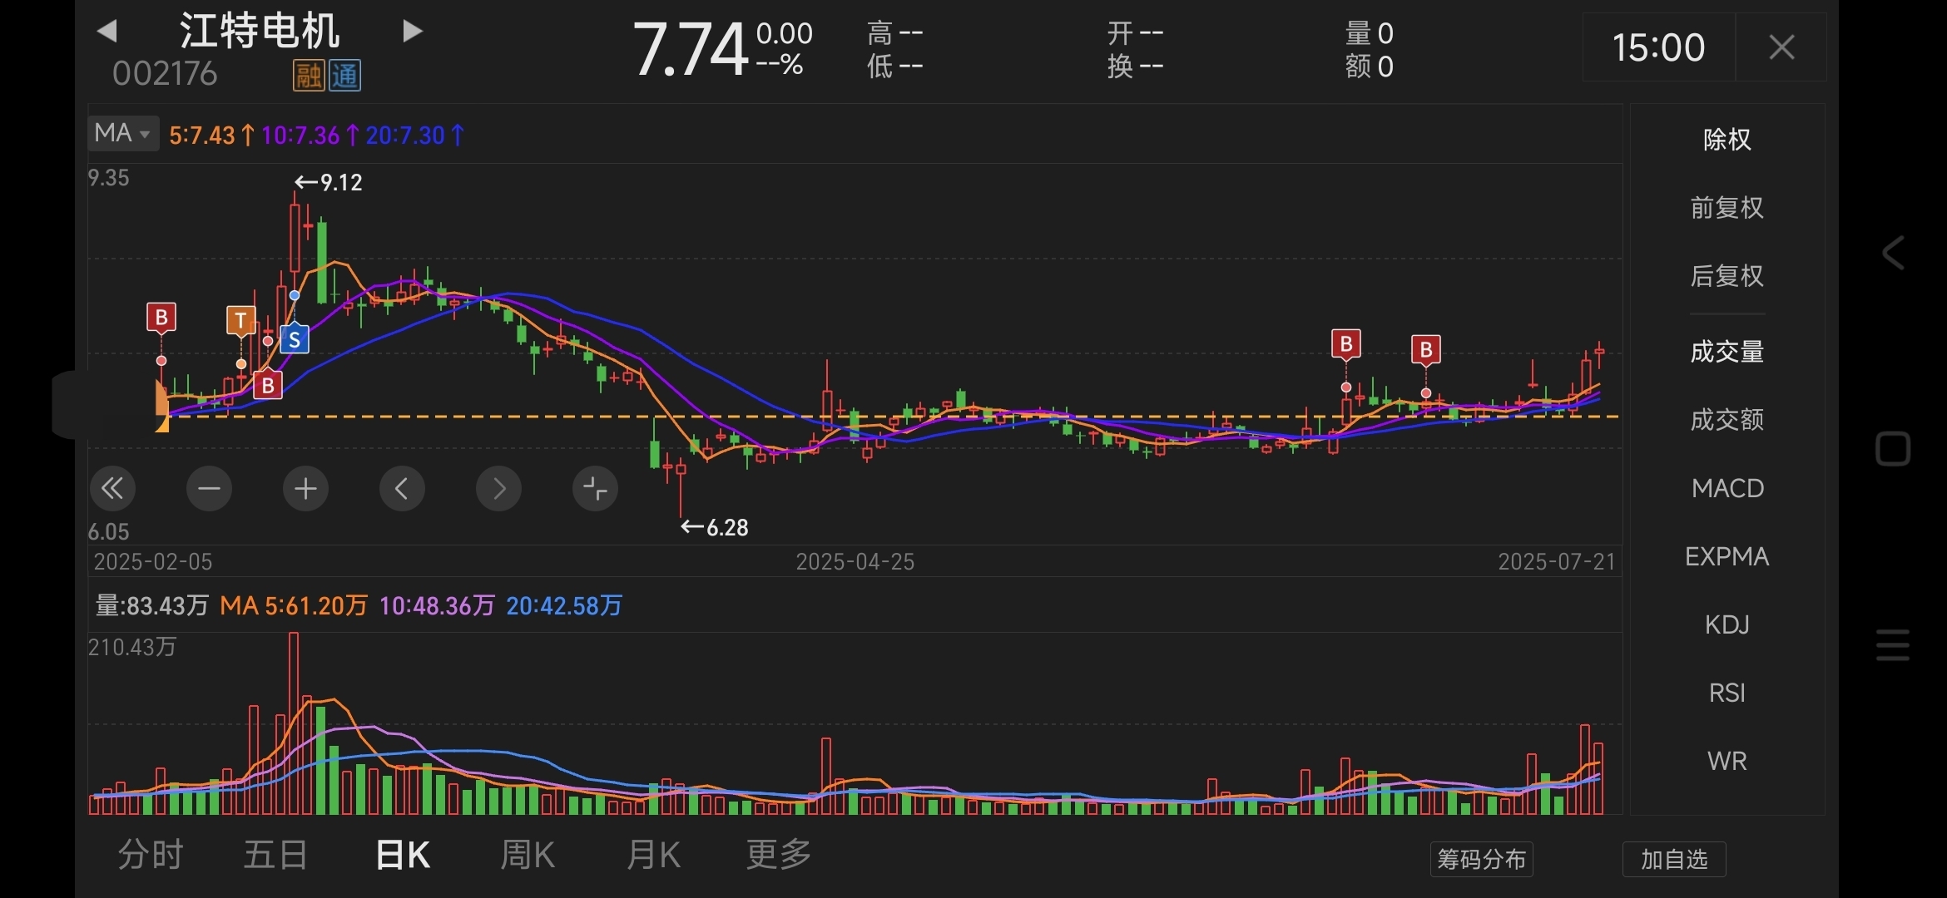Image resolution: width=1947 pixels, height=898 pixels.
Task: Tap the tallest volume bar
Action: tap(294, 723)
